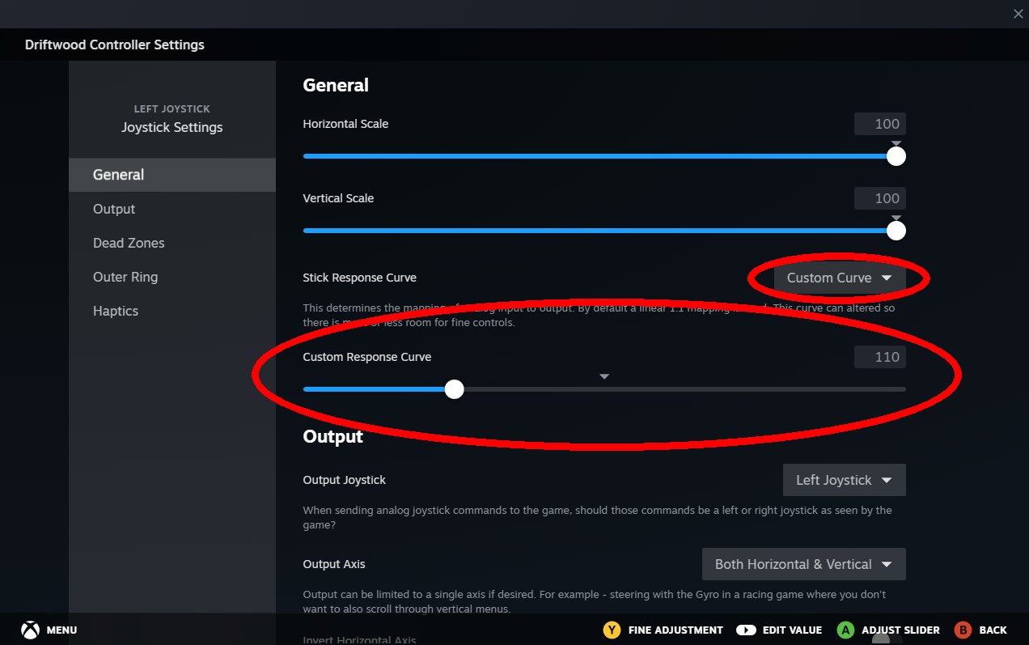Click the Custom Response Curve slider handle
Image resolution: width=1029 pixels, height=645 pixels.
coord(455,389)
